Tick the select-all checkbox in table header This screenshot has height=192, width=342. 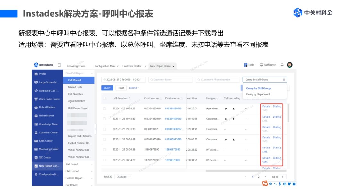104,98
